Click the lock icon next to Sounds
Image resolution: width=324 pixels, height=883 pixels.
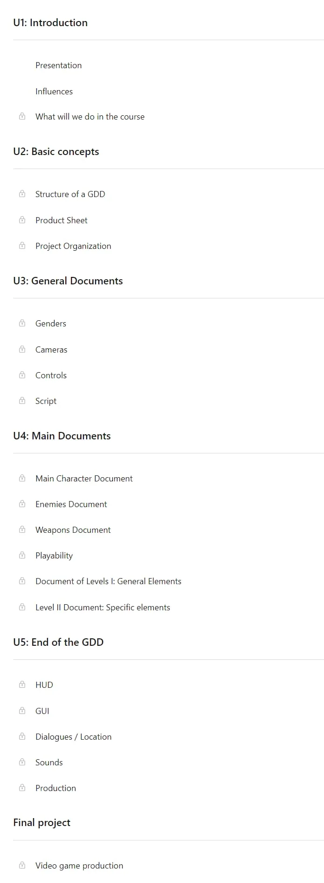[x=22, y=762]
